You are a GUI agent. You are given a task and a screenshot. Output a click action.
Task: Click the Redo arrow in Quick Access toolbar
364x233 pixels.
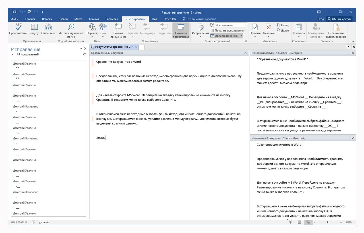tap(29, 12)
